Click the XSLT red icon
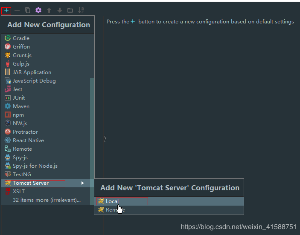The image size is (300, 235). [8, 191]
